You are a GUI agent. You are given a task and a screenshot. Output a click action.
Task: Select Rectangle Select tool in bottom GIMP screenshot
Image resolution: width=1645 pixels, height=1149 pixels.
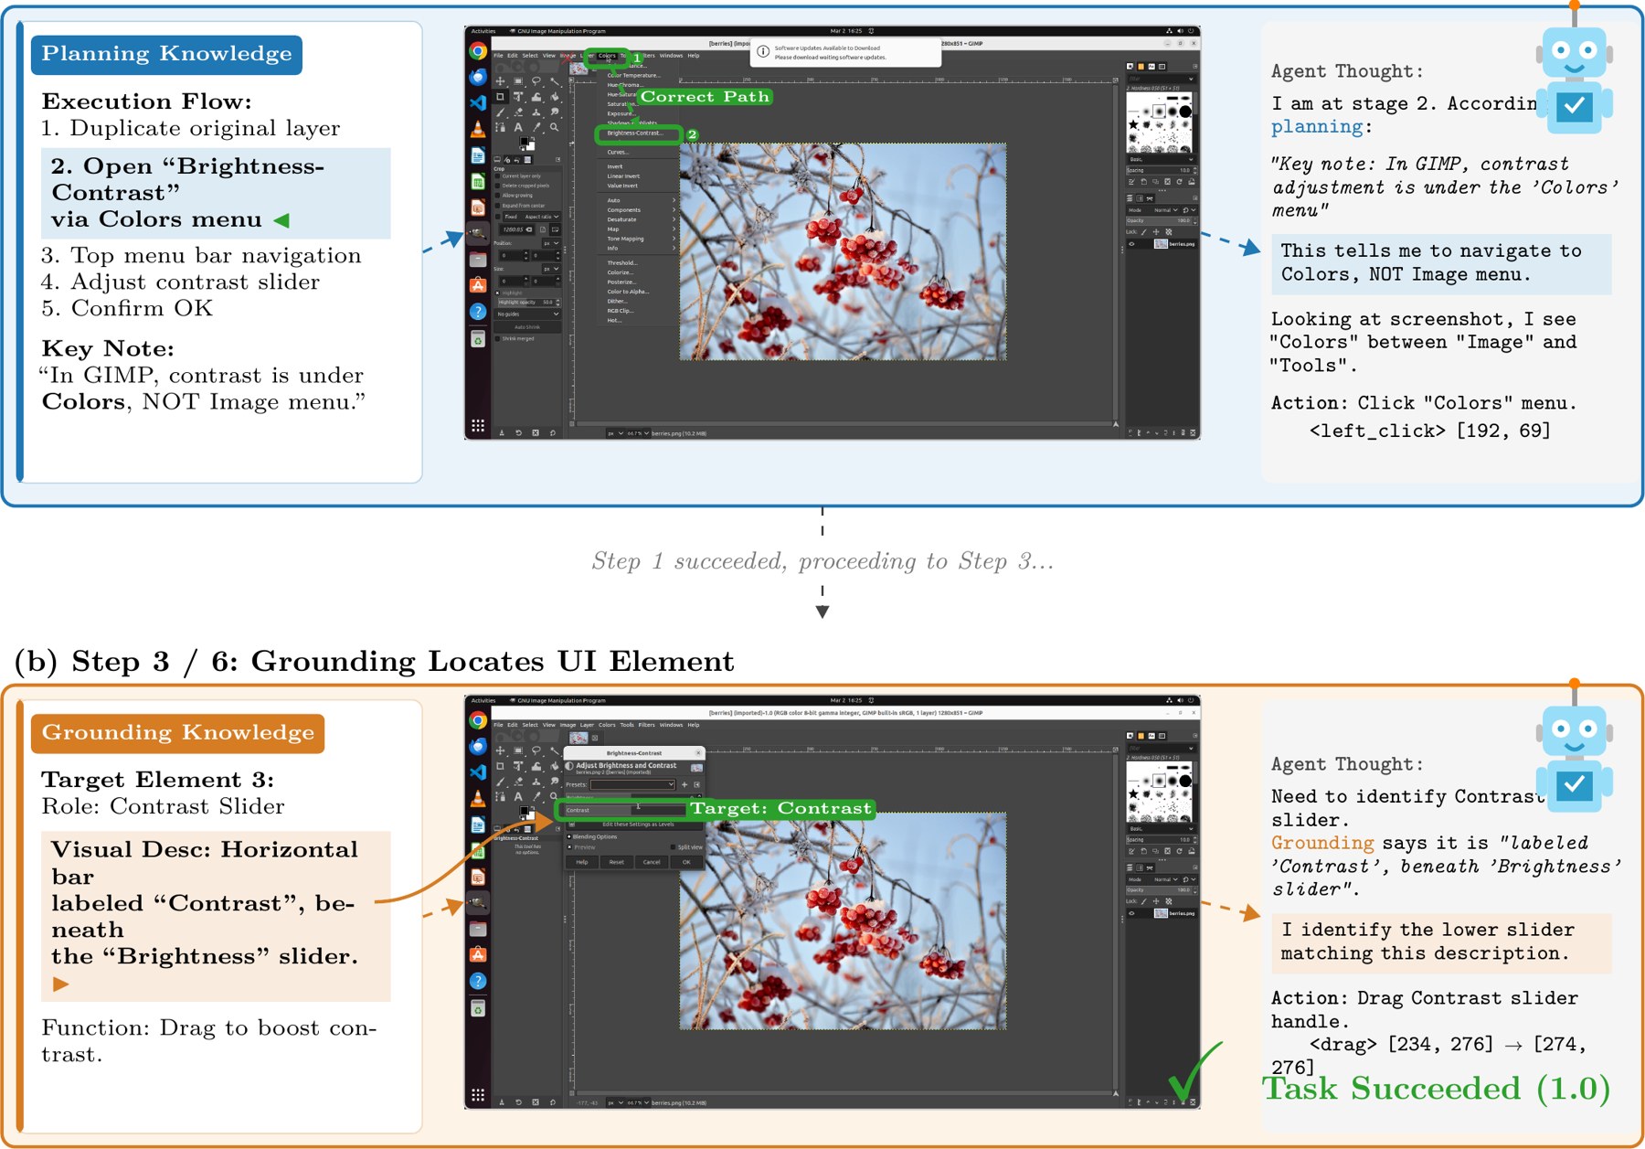(x=518, y=750)
